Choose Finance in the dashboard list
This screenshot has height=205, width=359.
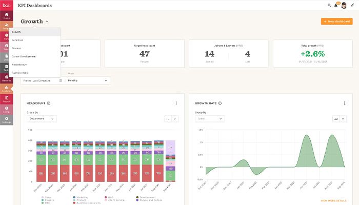(17, 48)
